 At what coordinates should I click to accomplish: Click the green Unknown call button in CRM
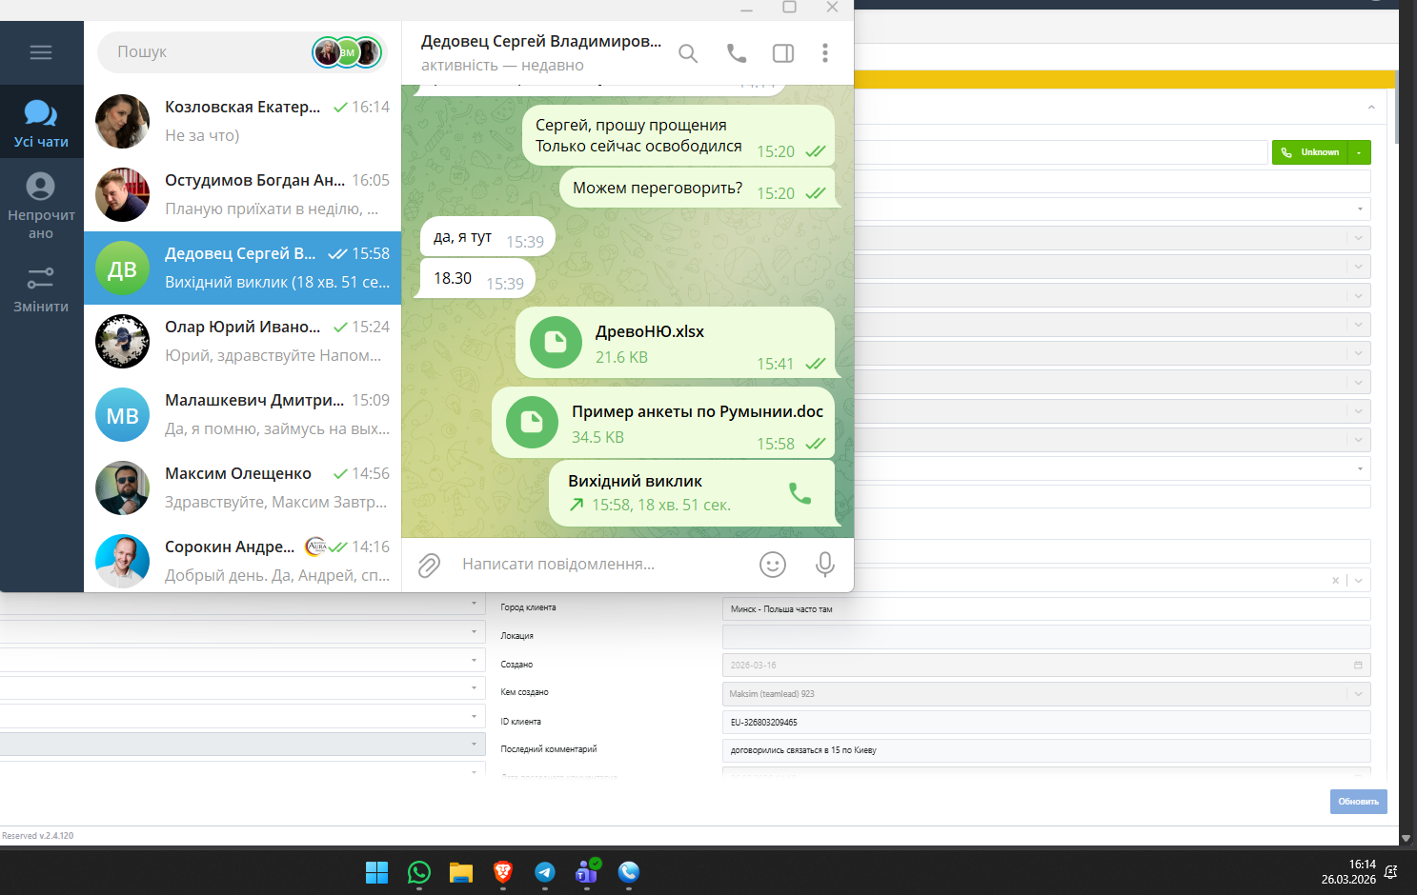click(1310, 152)
